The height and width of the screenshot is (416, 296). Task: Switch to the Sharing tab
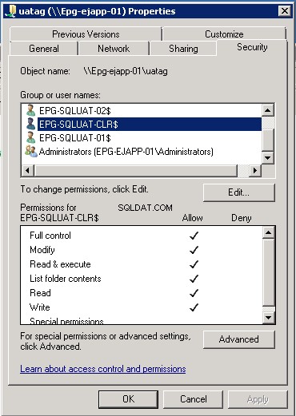point(183,49)
